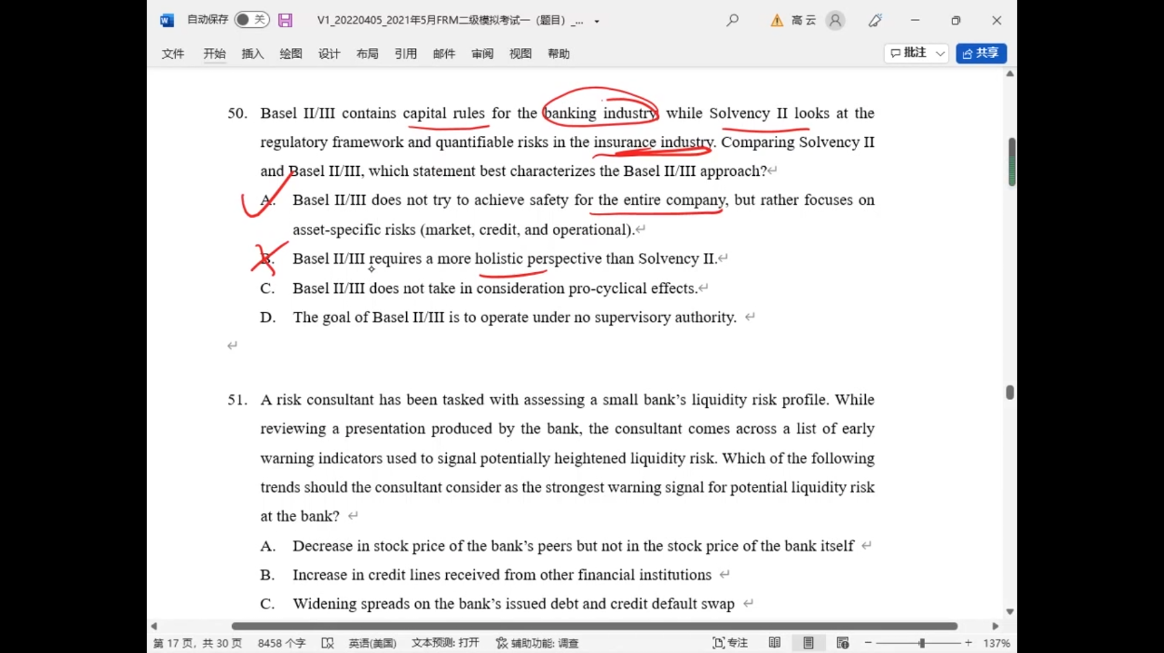Image resolution: width=1164 pixels, height=653 pixels.
Task: Switch to the 设计 tab
Action: pos(329,54)
